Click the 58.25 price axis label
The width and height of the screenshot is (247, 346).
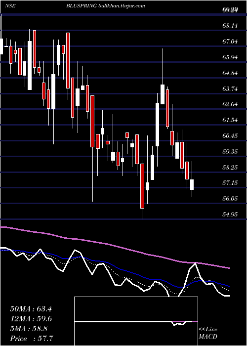pos(230,167)
